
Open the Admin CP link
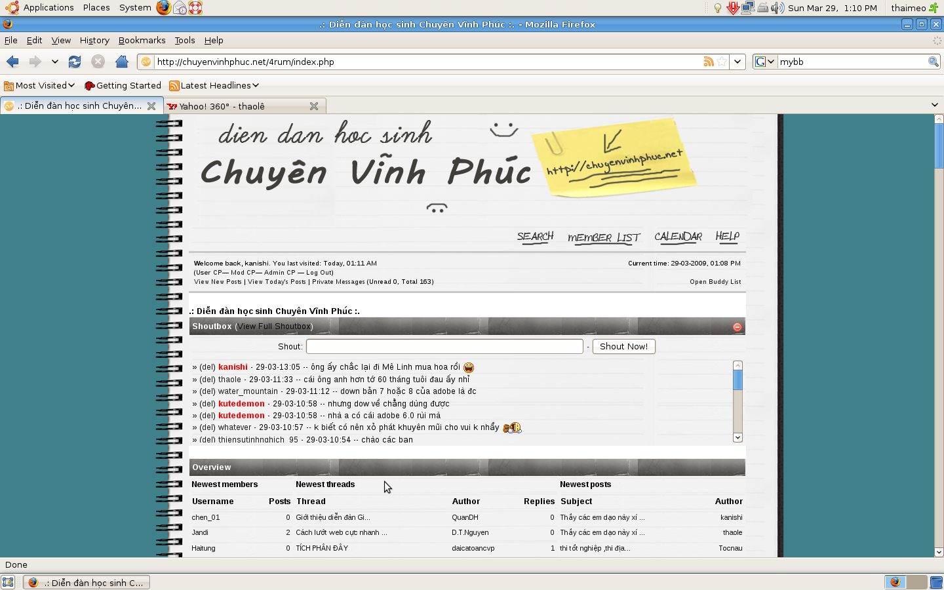click(280, 273)
